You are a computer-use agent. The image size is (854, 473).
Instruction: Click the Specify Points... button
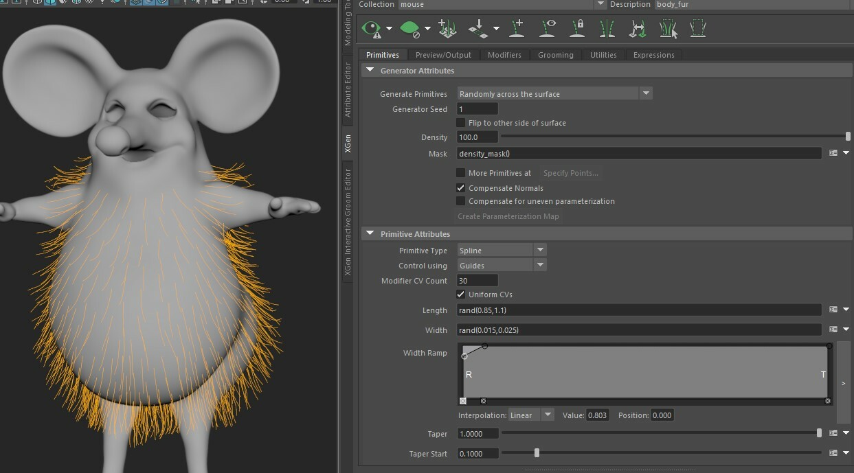click(x=570, y=173)
